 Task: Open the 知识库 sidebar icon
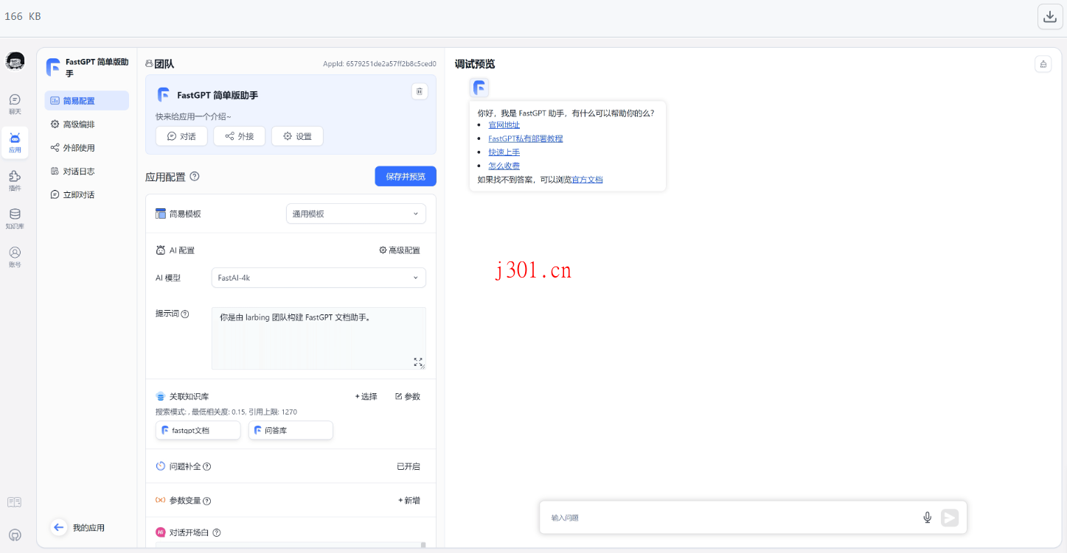(15, 219)
